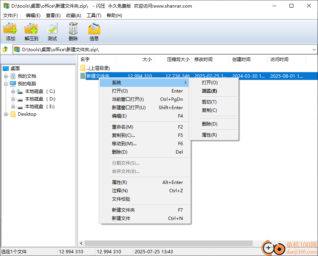
Task: Sort by the 名字 column header
Action: [97, 60]
